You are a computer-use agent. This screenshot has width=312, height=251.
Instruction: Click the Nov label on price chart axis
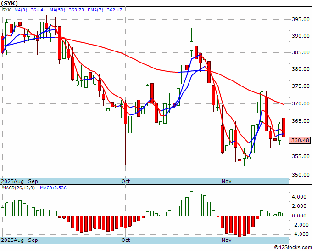227,181
